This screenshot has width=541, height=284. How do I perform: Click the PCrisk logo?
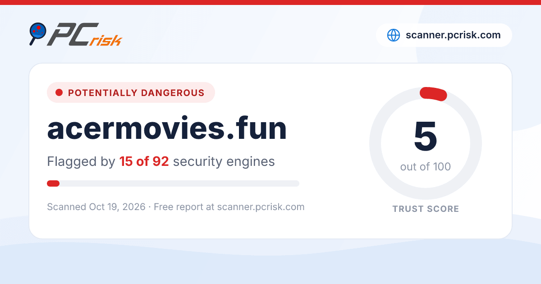pos(75,35)
